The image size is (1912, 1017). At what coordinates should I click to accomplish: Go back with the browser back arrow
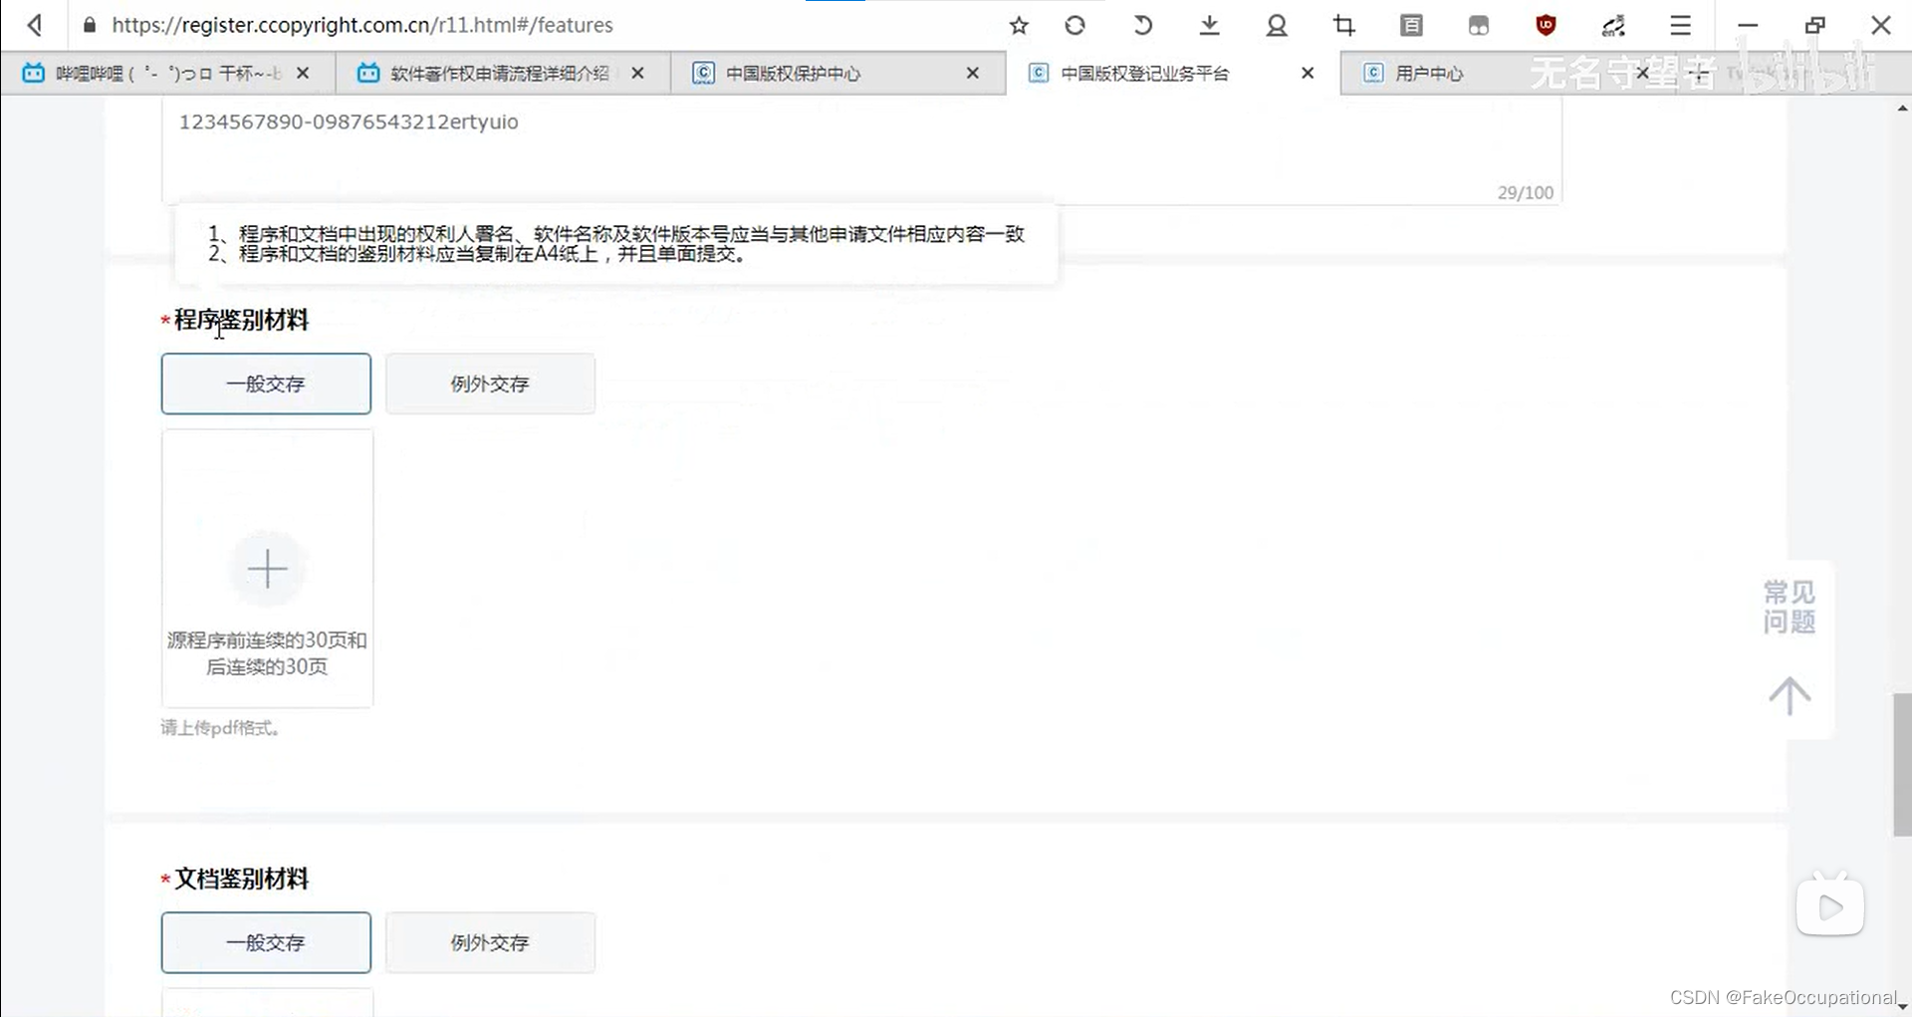pyautogui.click(x=36, y=25)
